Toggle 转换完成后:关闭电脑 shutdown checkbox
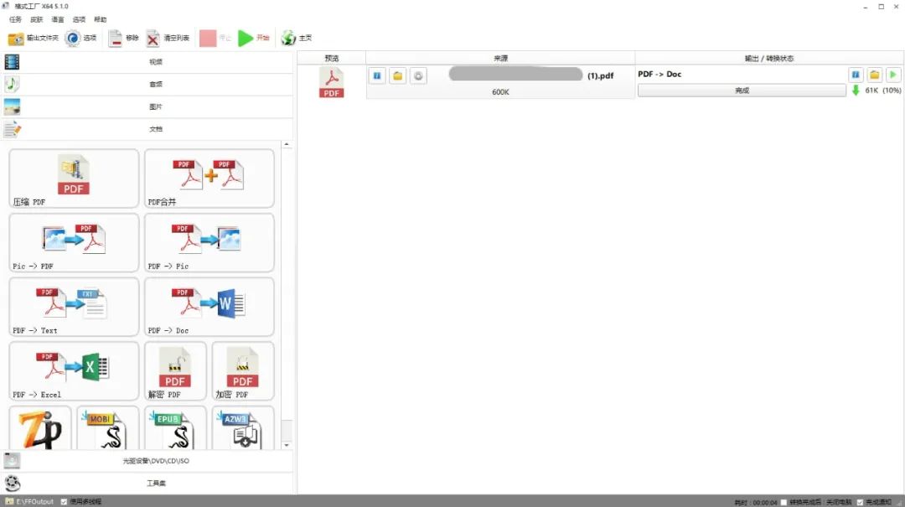 coord(783,502)
